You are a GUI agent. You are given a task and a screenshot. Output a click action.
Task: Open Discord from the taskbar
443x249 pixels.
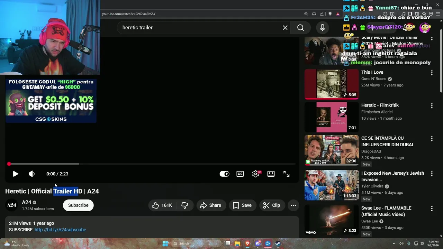pos(257,243)
